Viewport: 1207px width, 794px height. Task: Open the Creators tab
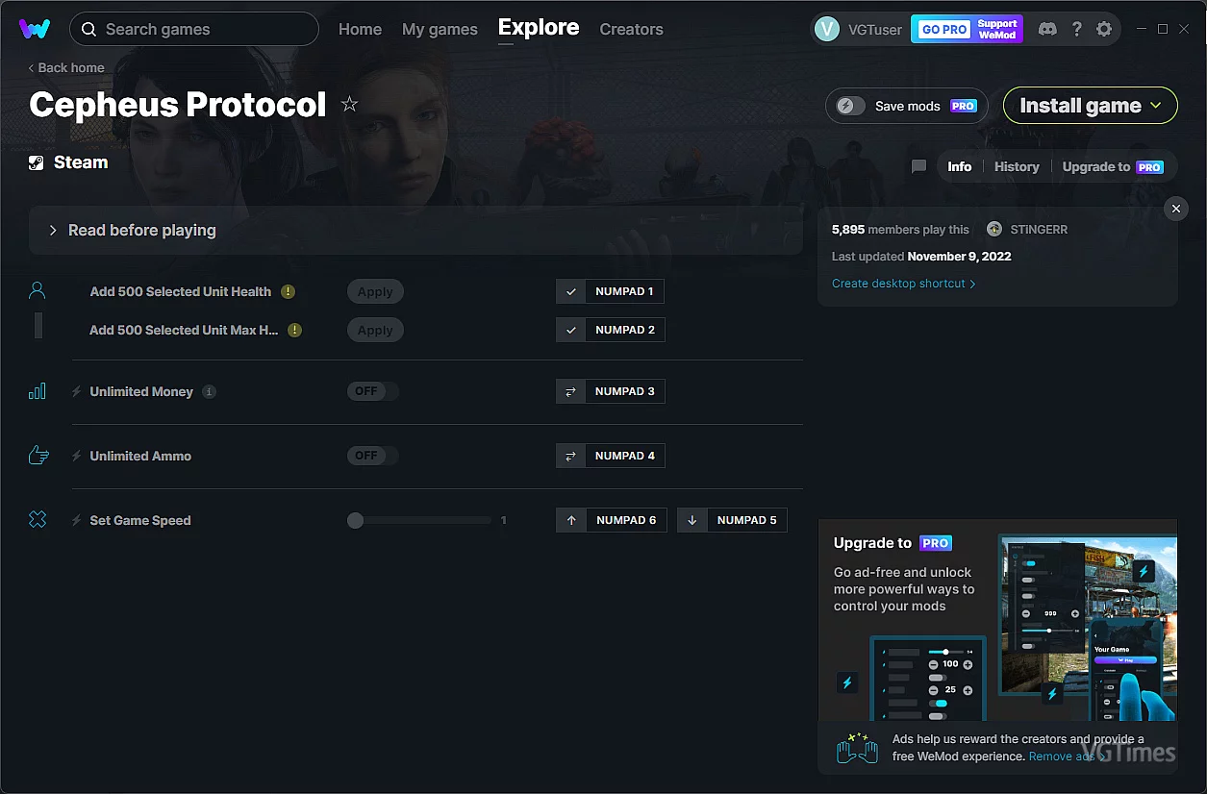[631, 30]
